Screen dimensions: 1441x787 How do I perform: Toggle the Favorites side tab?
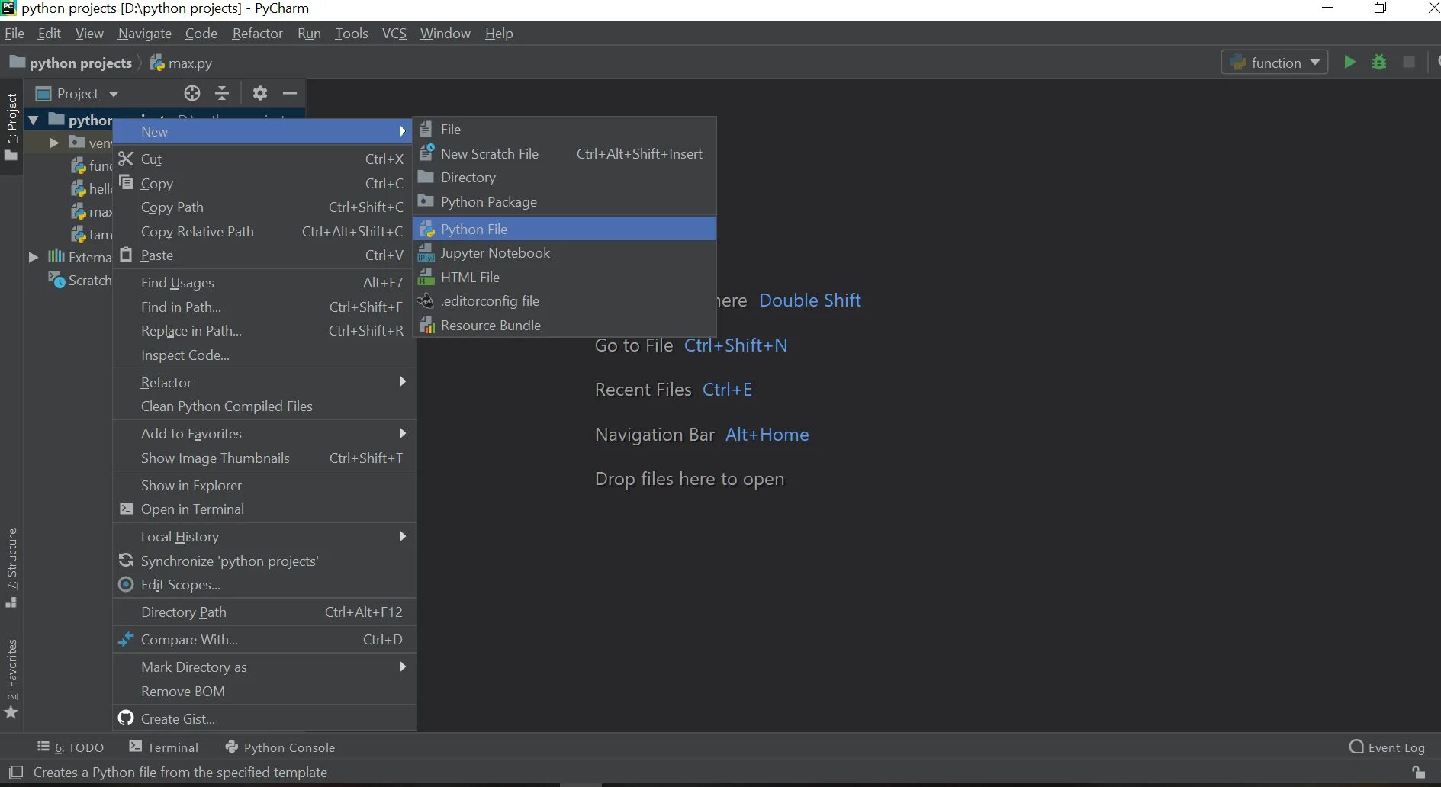click(x=11, y=679)
